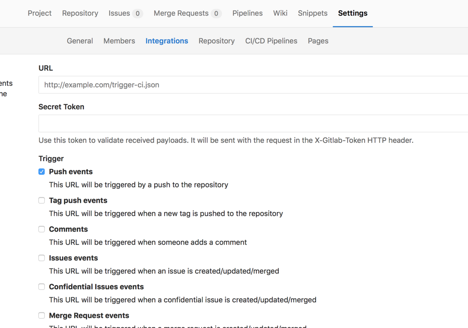This screenshot has height=328, width=468.
Task: Open Pages settings sub-tab
Action: [x=318, y=41]
